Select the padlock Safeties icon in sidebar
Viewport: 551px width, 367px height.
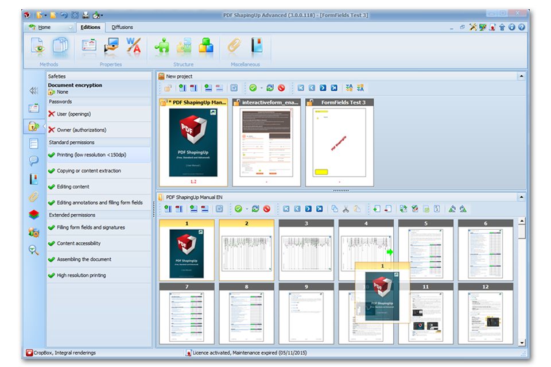pos(34,126)
